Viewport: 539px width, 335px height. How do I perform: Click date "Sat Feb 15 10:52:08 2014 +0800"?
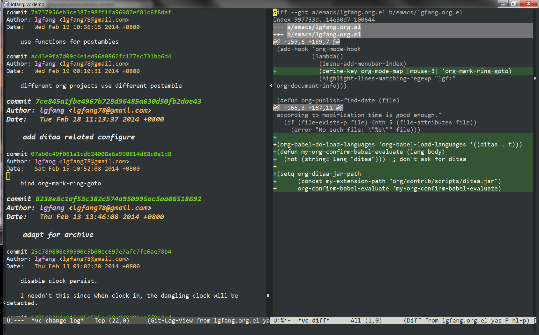[87, 169]
